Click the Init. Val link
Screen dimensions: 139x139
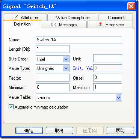pyautogui.click(x=83, y=68)
